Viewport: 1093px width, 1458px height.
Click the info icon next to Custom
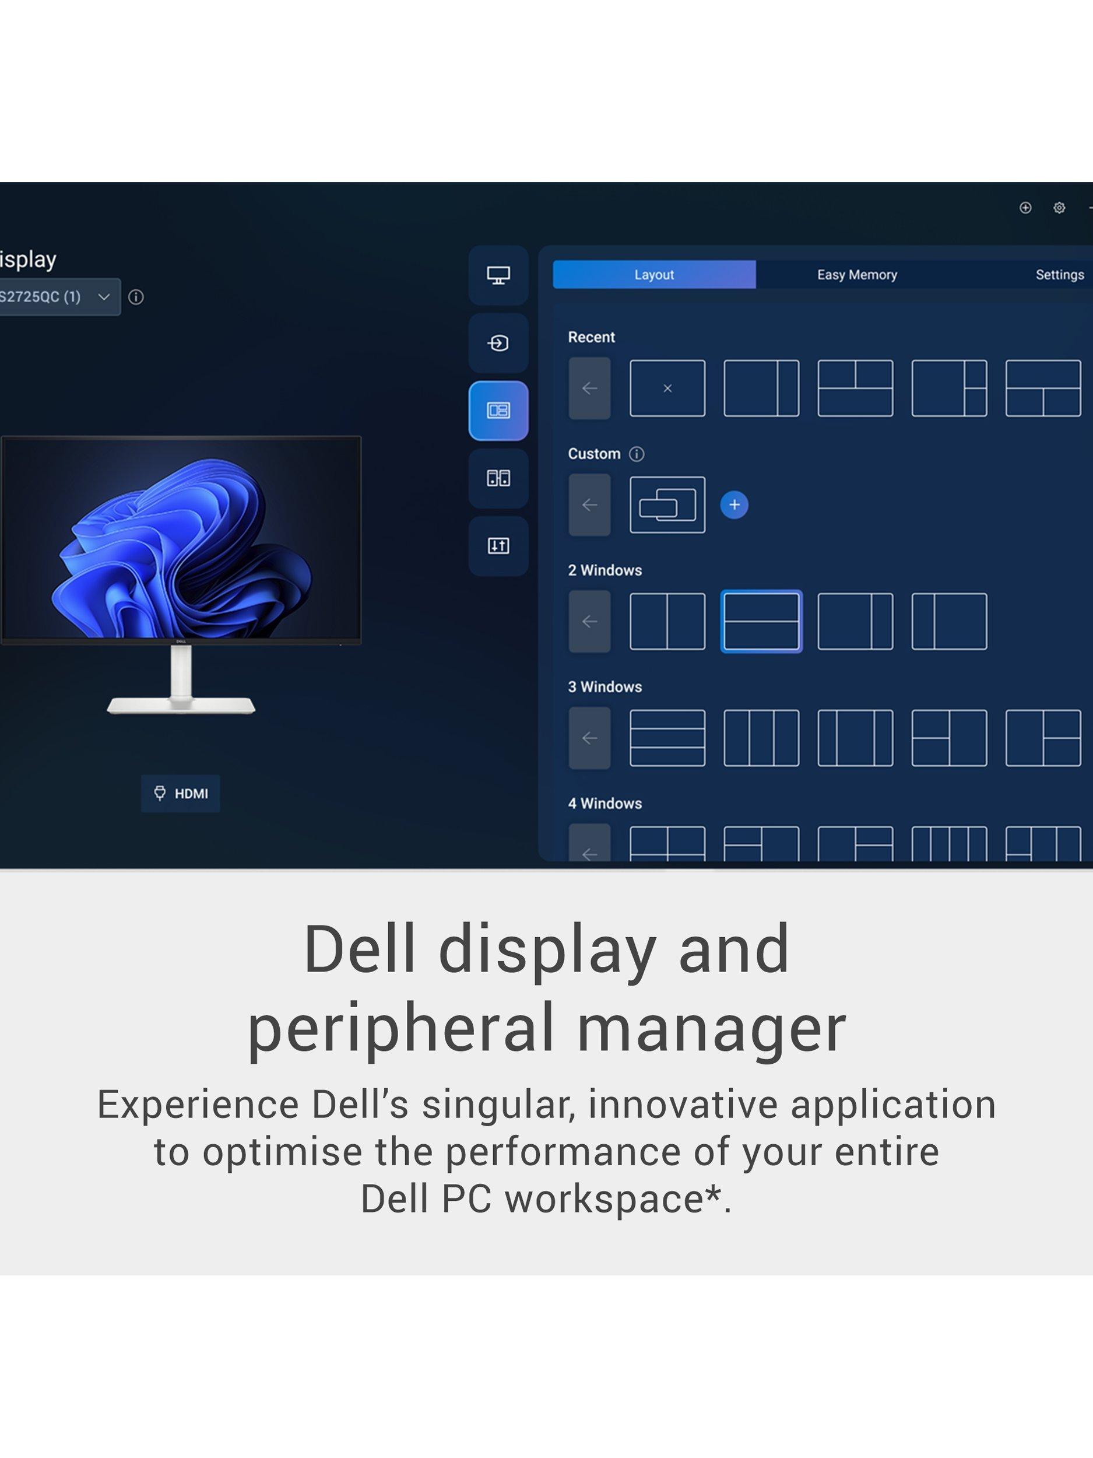[x=637, y=454]
